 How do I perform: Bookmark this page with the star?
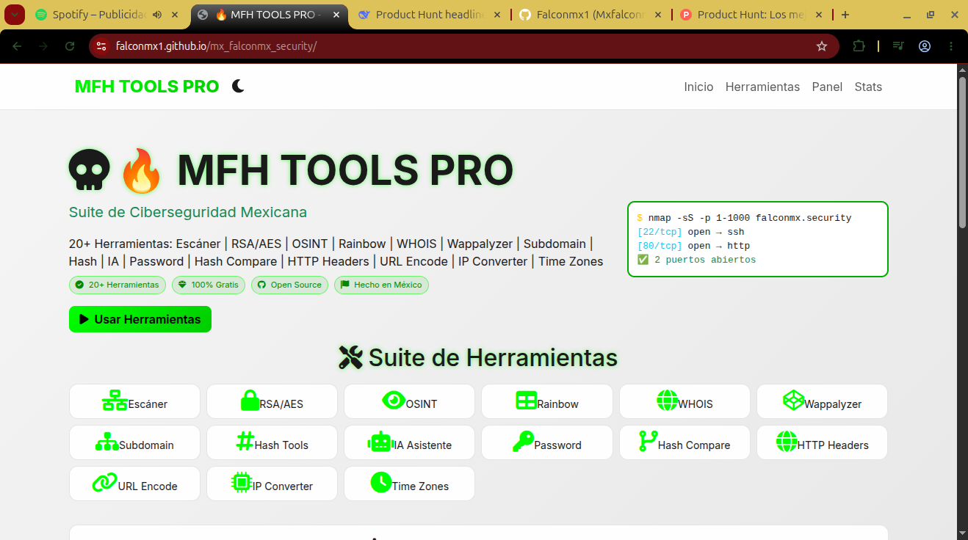click(822, 46)
